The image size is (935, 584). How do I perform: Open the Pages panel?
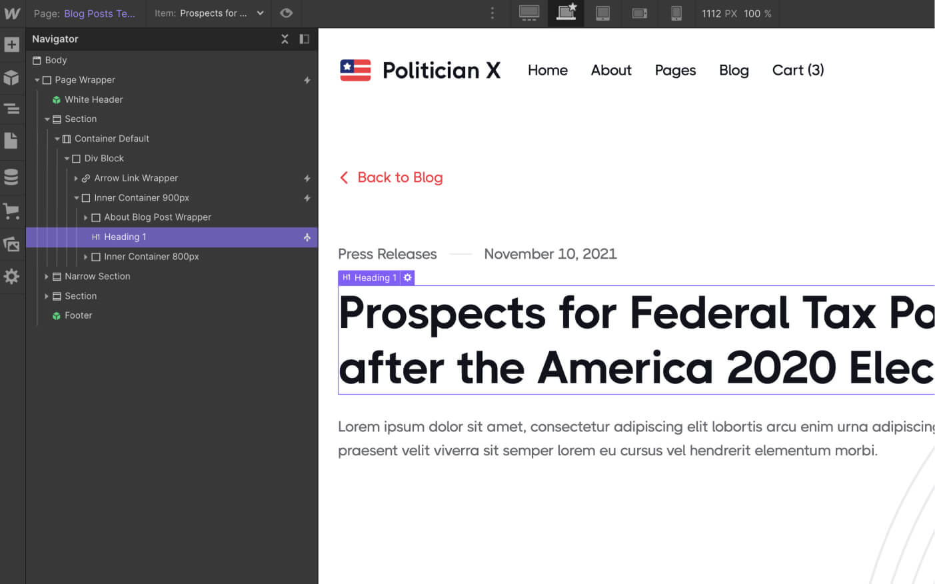[11, 141]
